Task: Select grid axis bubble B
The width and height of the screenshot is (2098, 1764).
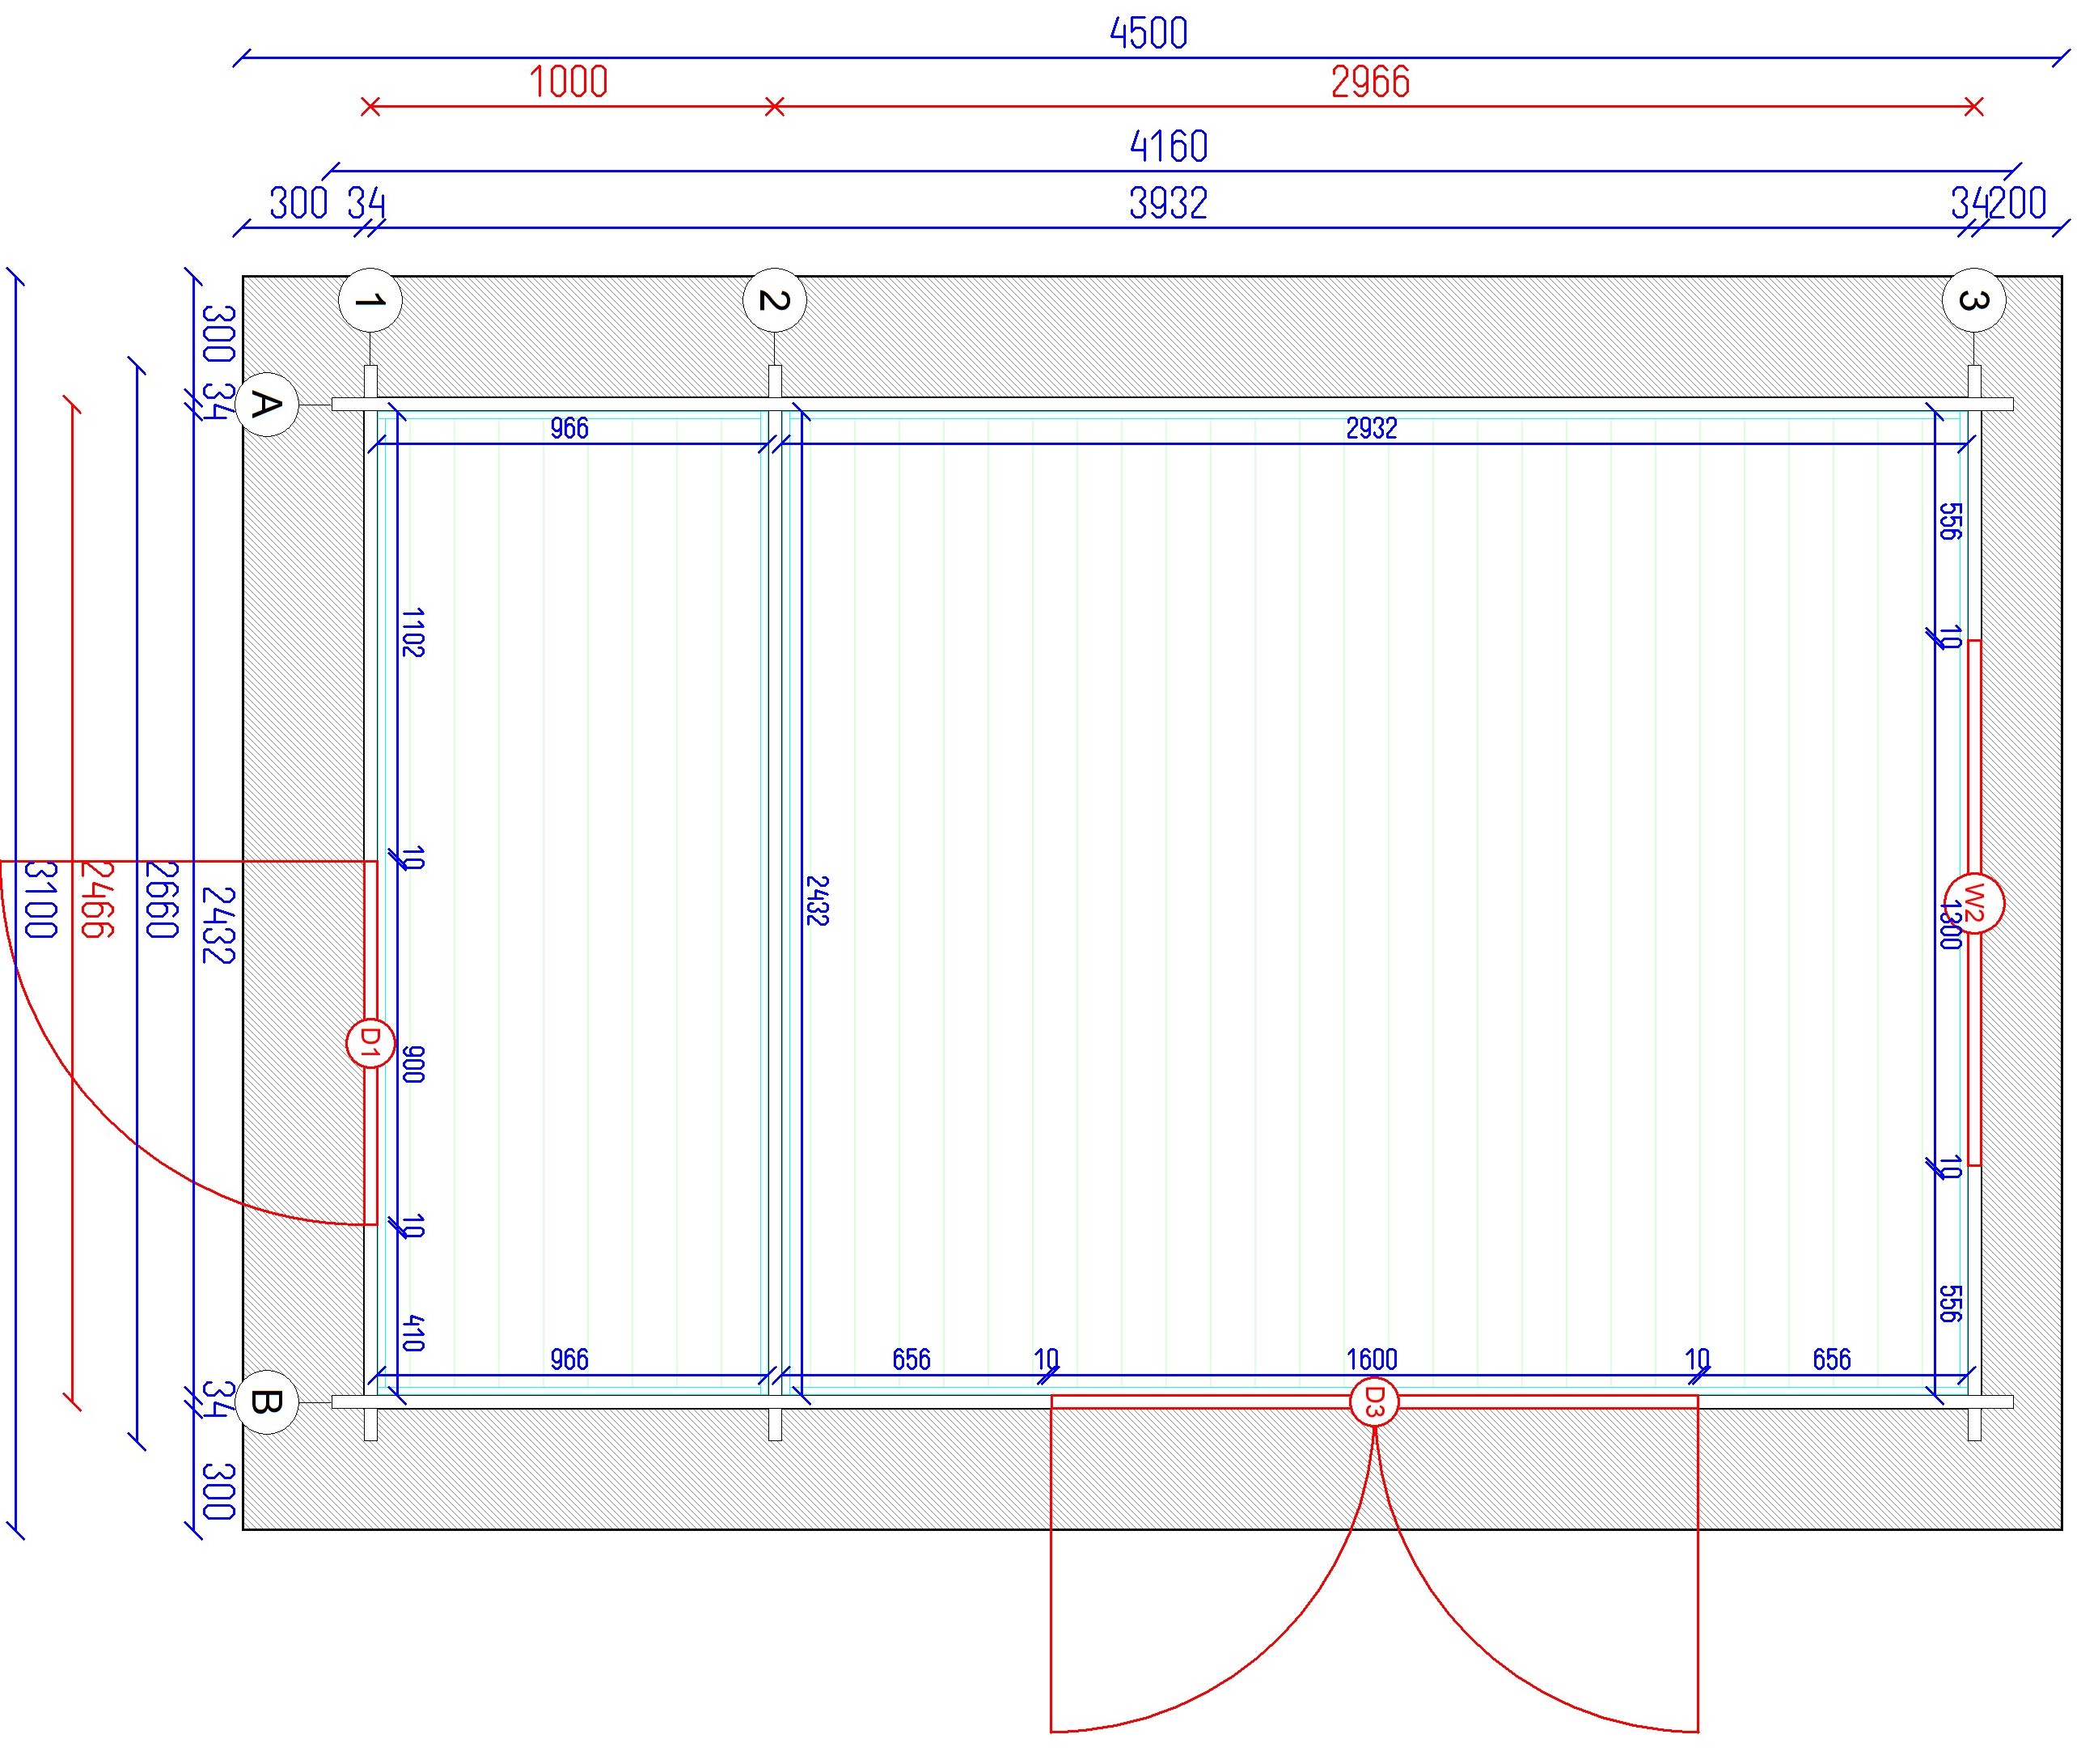Action: [x=267, y=1402]
